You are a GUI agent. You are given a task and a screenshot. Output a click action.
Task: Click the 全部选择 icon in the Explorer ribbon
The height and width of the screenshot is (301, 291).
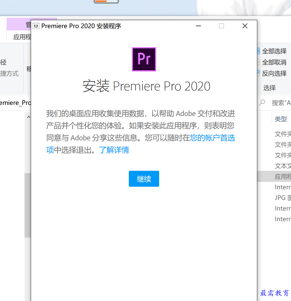258,51
